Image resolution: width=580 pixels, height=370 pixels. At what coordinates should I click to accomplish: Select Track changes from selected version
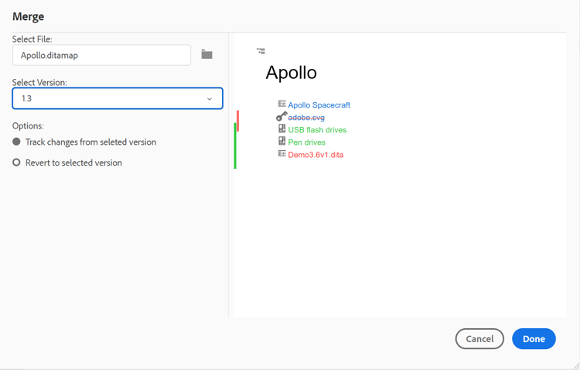16,142
